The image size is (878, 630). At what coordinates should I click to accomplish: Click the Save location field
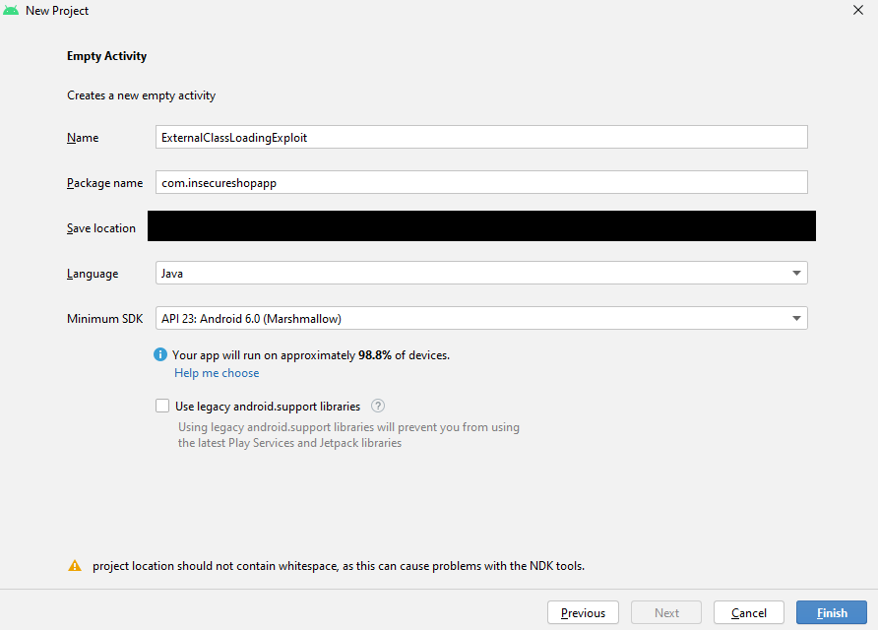pyautogui.click(x=480, y=225)
